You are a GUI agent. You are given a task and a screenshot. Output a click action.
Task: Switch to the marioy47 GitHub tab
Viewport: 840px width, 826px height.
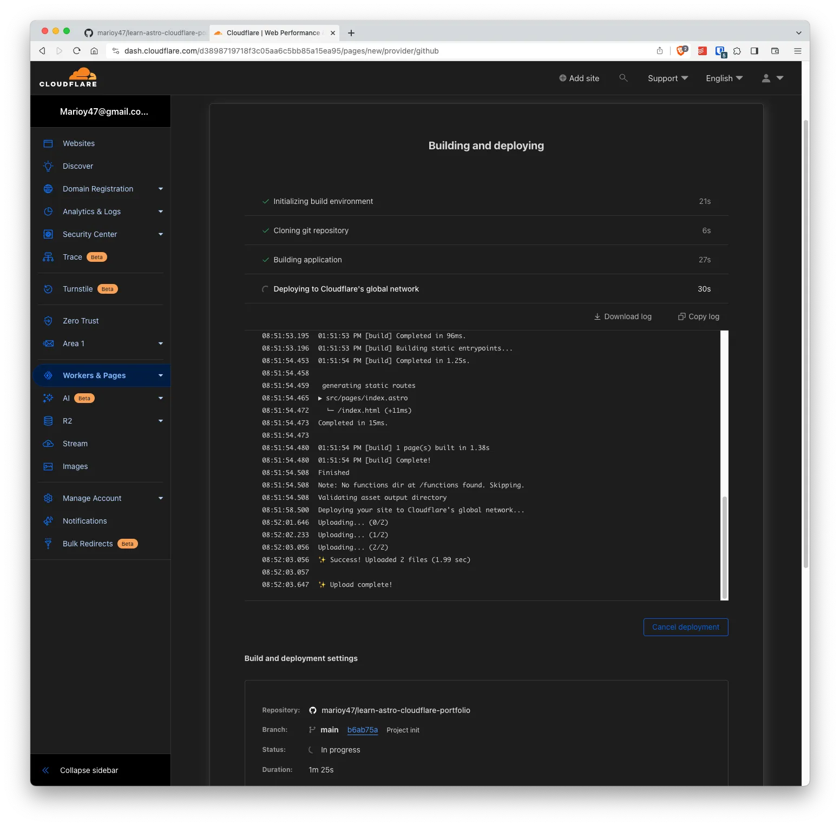(145, 33)
